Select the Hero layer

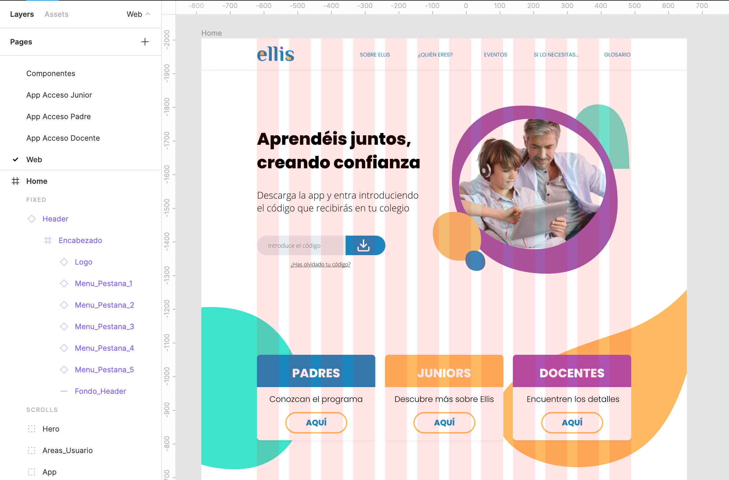pos(51,429)
